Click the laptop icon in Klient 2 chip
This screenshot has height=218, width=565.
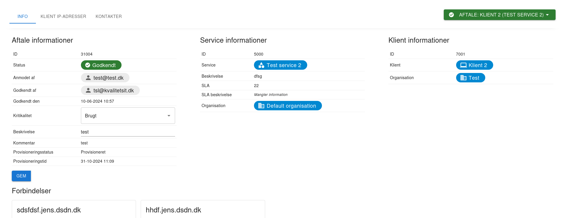click(463, 65)
